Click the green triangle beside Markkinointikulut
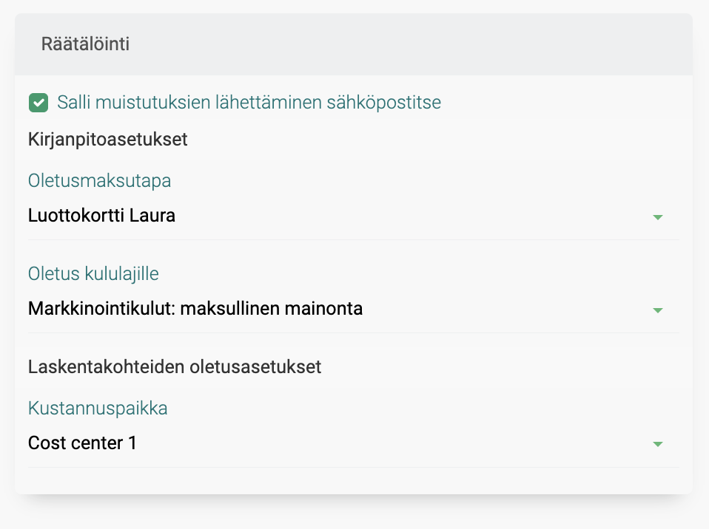 point(657,310)
